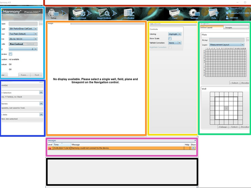
Task: Open the Coloring Highlight dropdown
Action: pos(175,34)
